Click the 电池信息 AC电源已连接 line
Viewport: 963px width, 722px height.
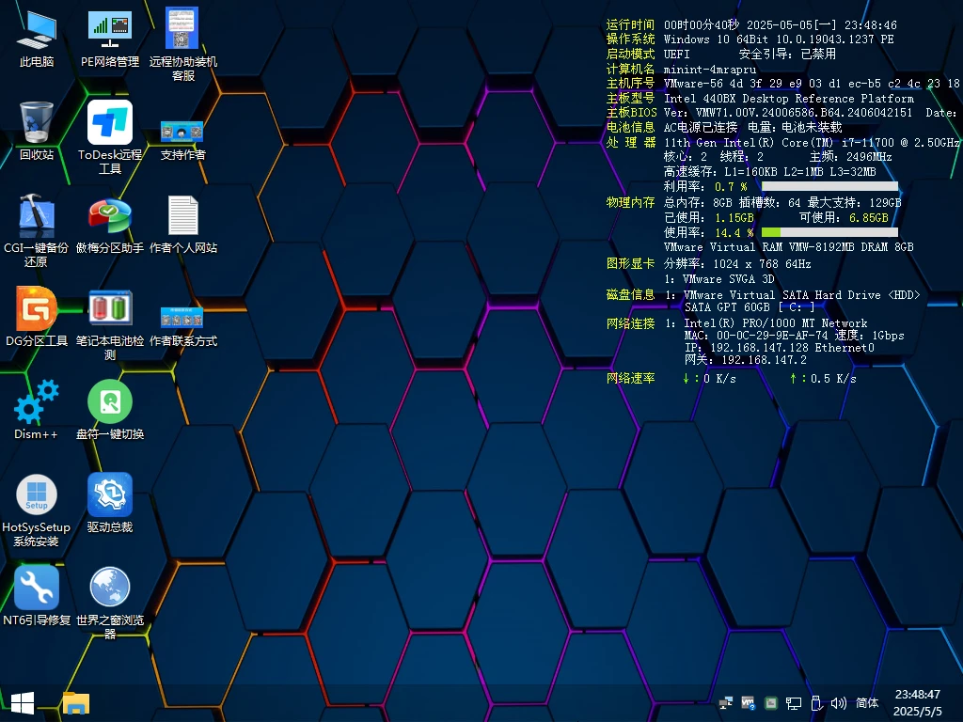724,127
